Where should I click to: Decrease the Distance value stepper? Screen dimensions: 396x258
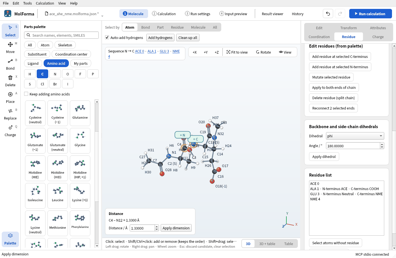click(157, 230)
